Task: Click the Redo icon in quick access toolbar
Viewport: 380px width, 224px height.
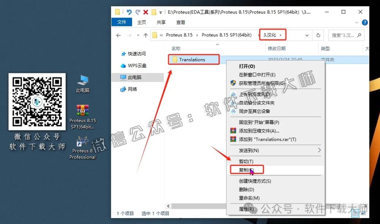Action: pyautogui.click(x=138, y=12)
